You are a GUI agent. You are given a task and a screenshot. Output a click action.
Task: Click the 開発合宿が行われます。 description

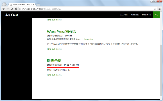click(x=59, y=70)
